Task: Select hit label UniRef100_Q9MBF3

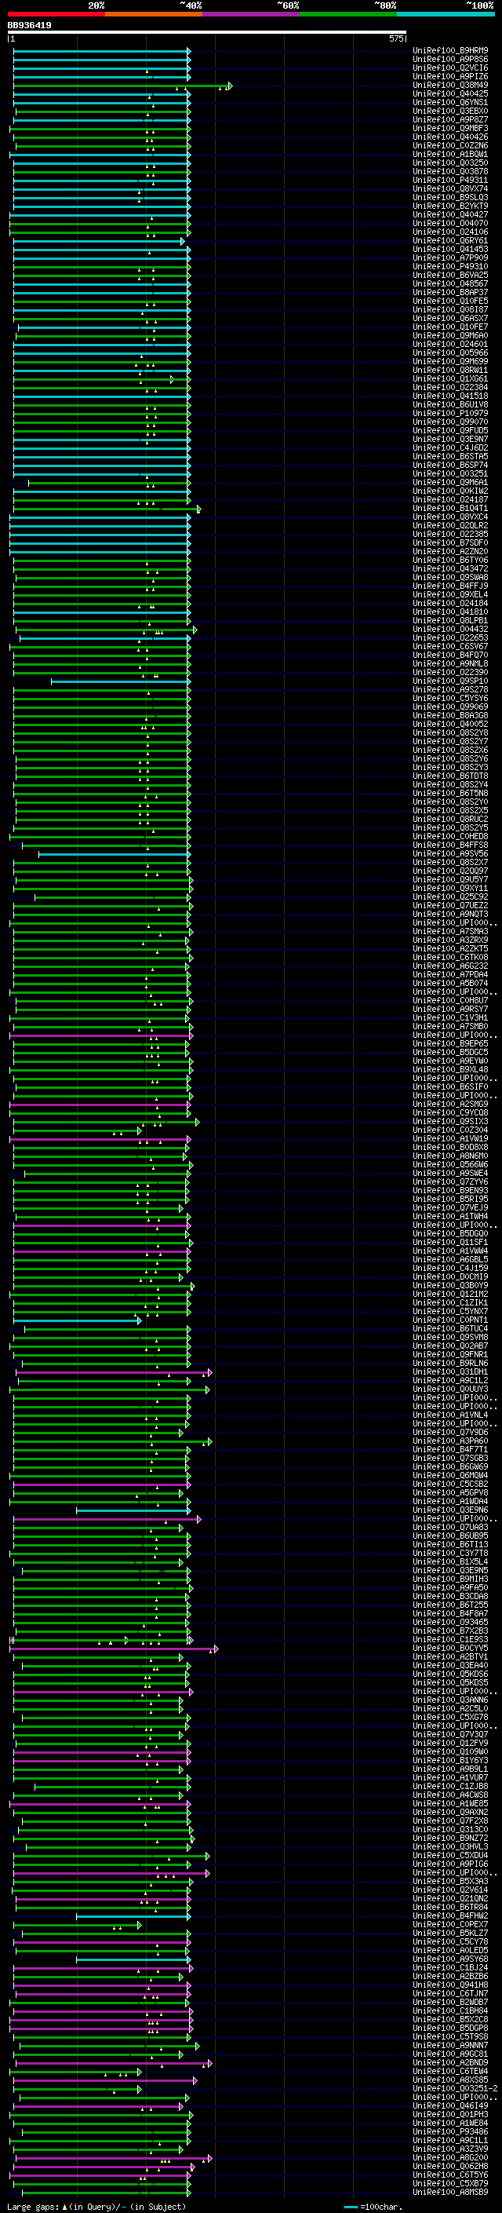Action: click(450, 129)
